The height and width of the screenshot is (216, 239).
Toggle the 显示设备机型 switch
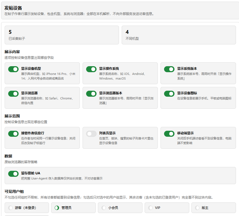pyautogui.click(x=13, y=69)
